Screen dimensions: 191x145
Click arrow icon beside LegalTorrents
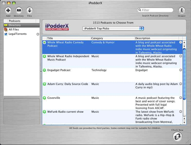pyautogui.click(x=38, y=34)
